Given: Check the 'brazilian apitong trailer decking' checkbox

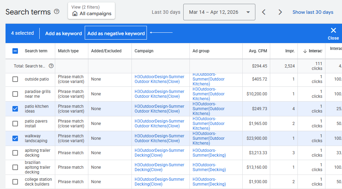Looking at the screenshot, I should click(15, 167).
